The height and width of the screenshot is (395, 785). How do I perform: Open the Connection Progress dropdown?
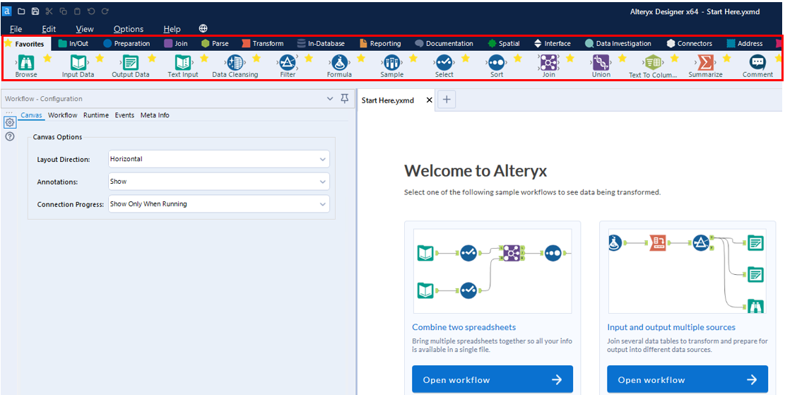pos(219,204)
